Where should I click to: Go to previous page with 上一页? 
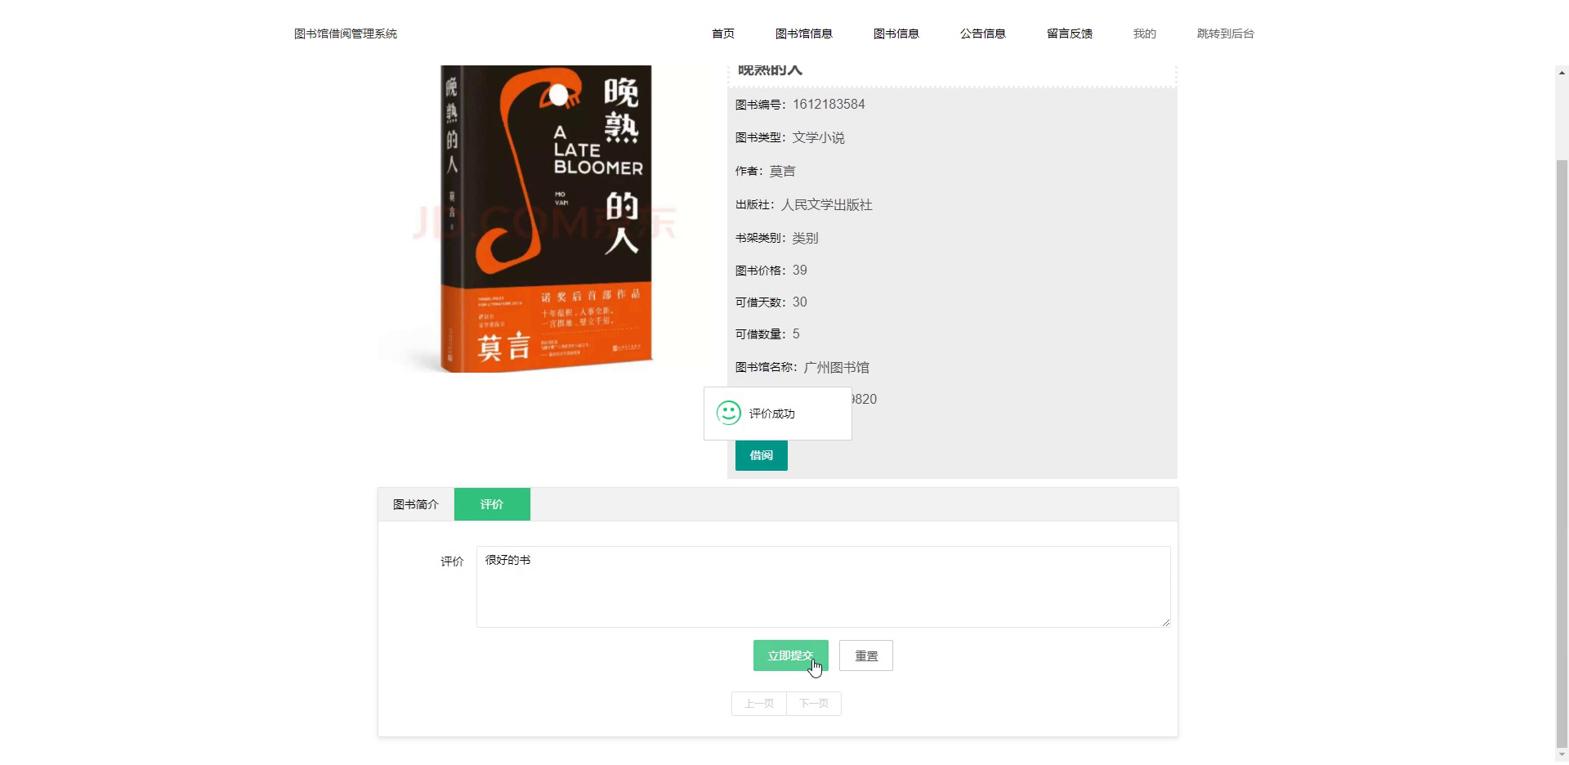(759, 704)
